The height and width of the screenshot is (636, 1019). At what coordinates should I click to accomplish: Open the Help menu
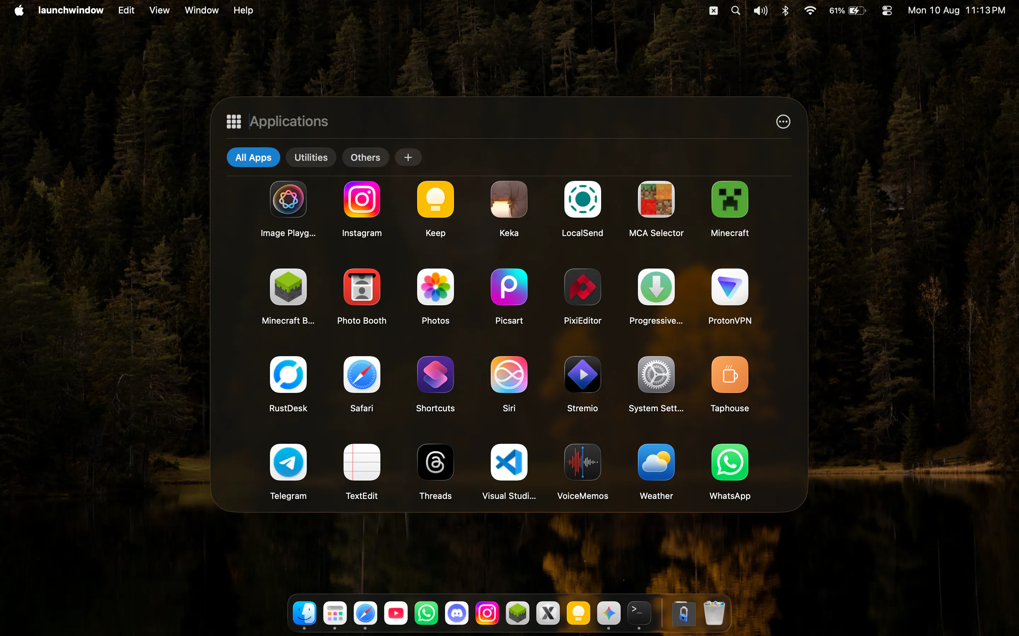tap(243, 10)
